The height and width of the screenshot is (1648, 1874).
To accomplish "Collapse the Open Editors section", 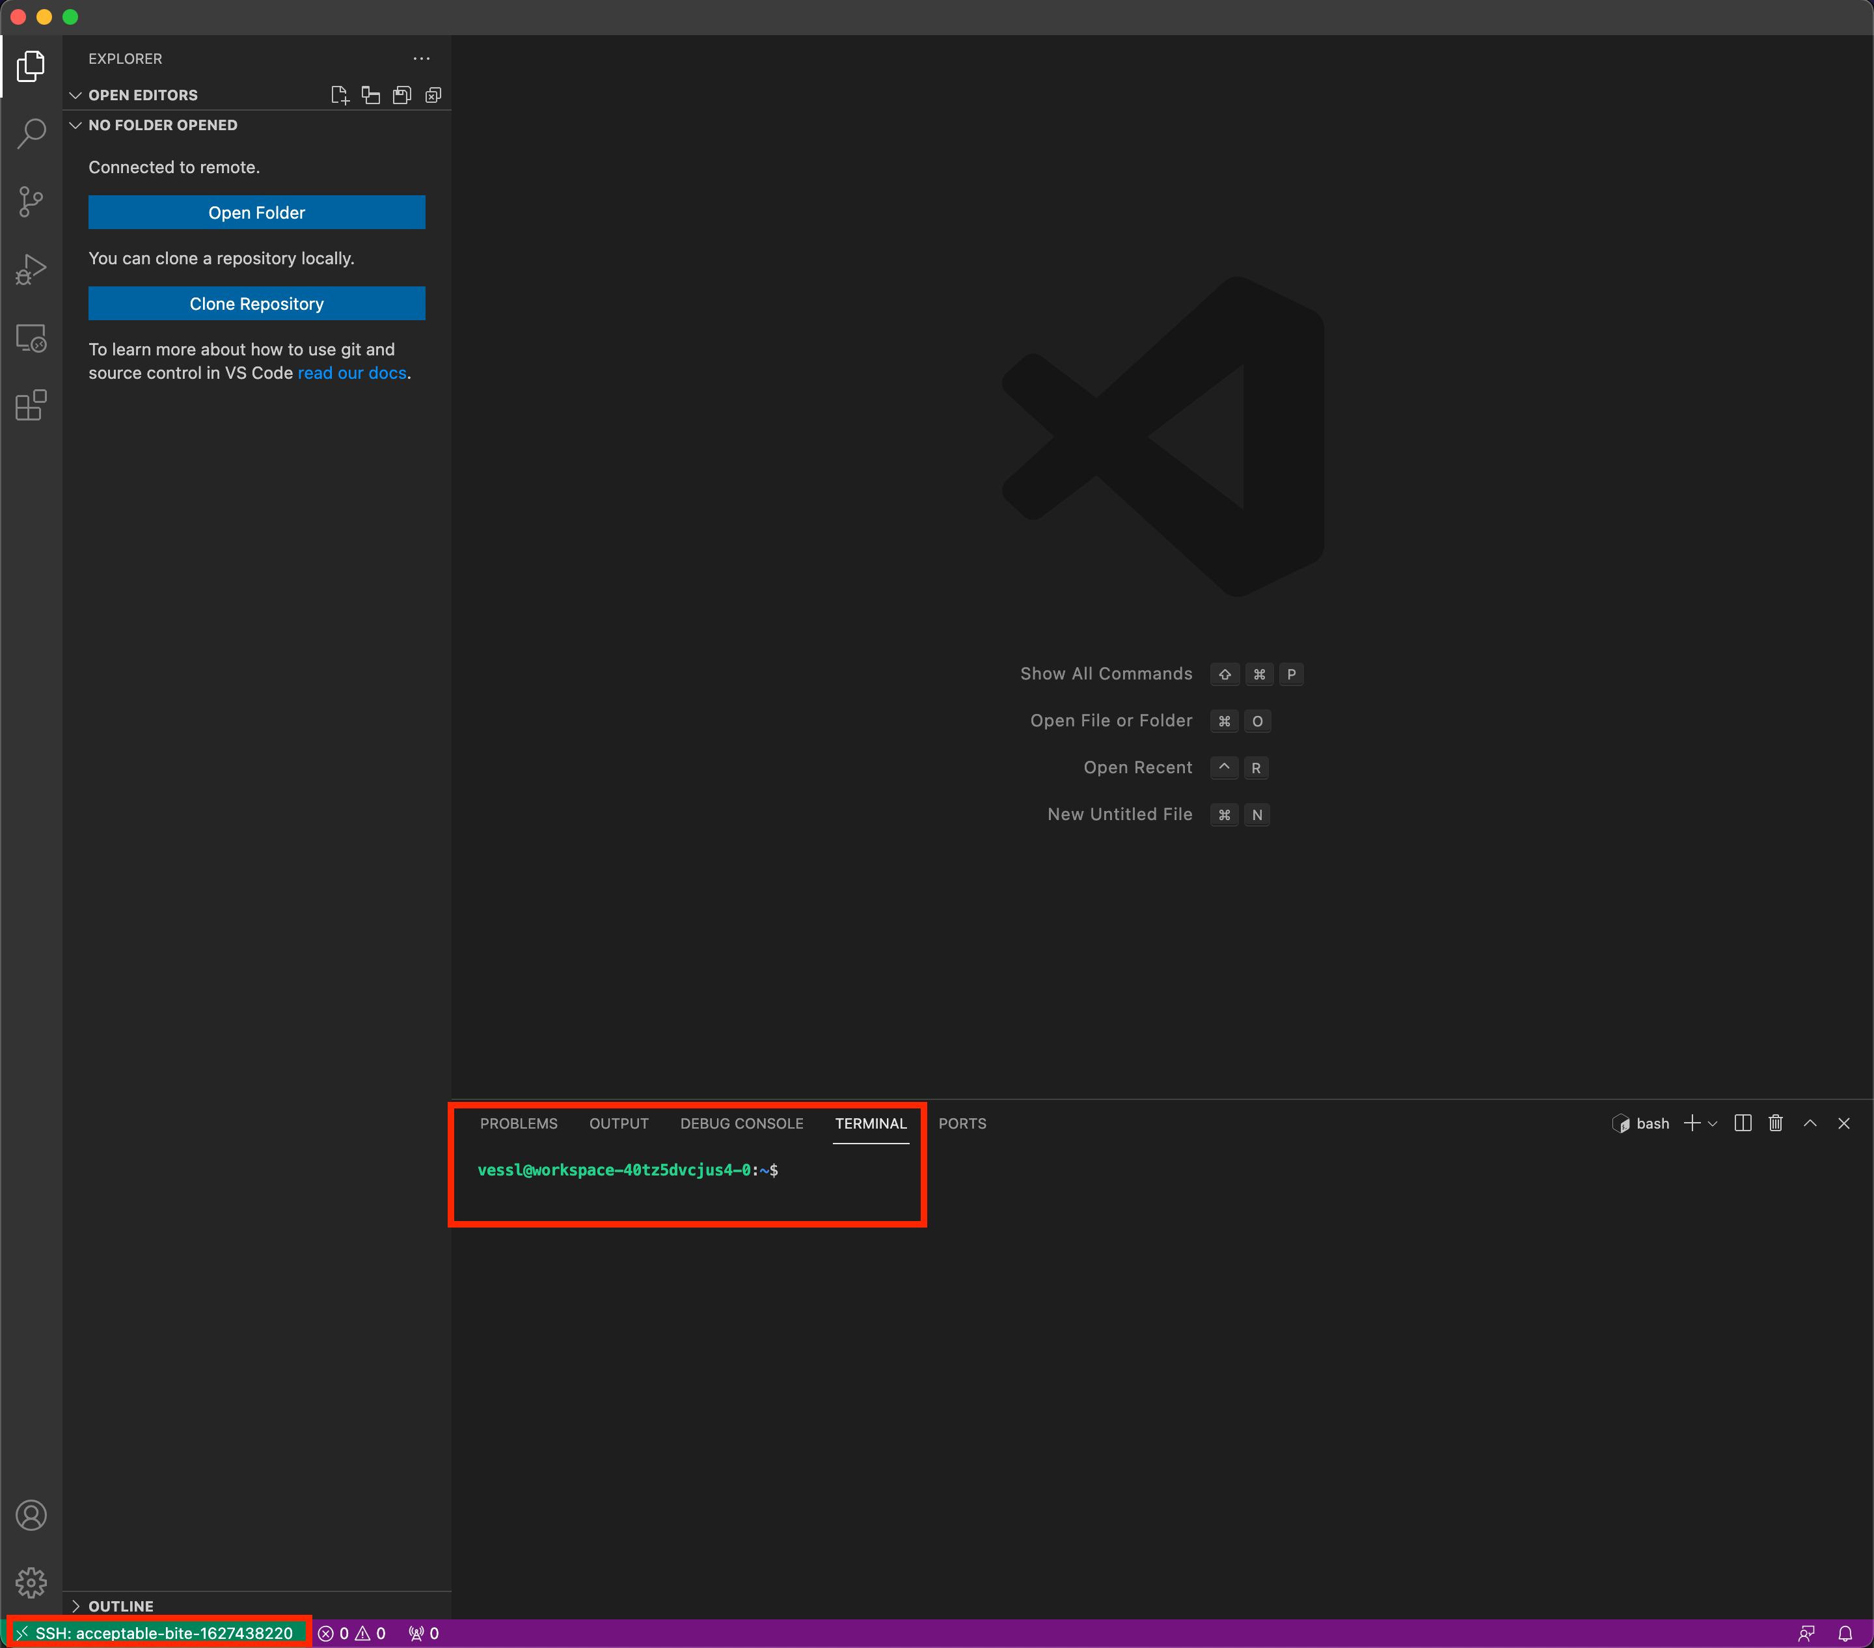I will (x=76, y=94).
